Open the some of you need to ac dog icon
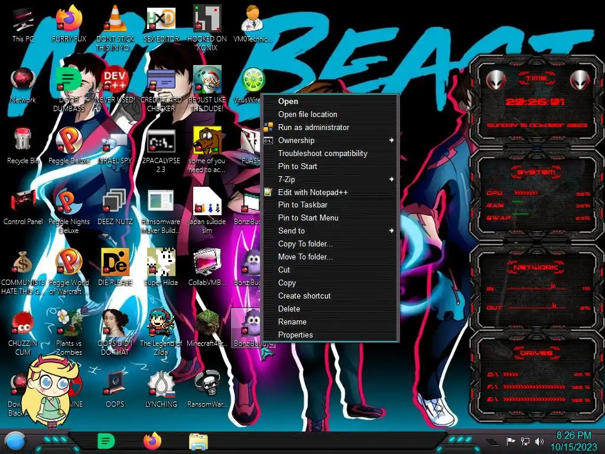 [x=207, y=151]
